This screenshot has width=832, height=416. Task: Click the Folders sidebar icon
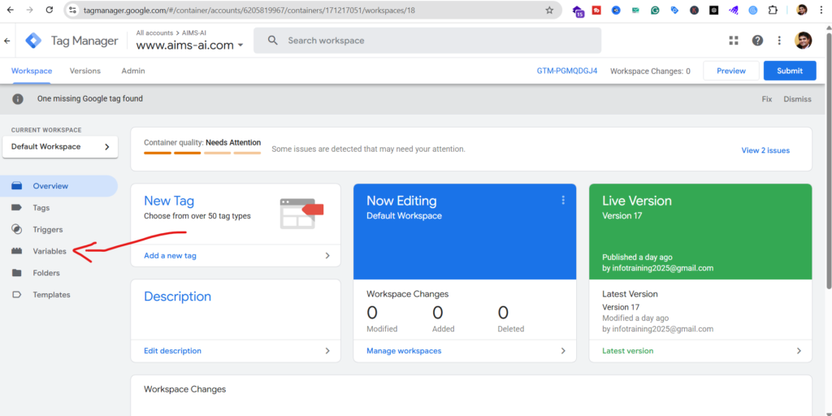click(16, 273)
